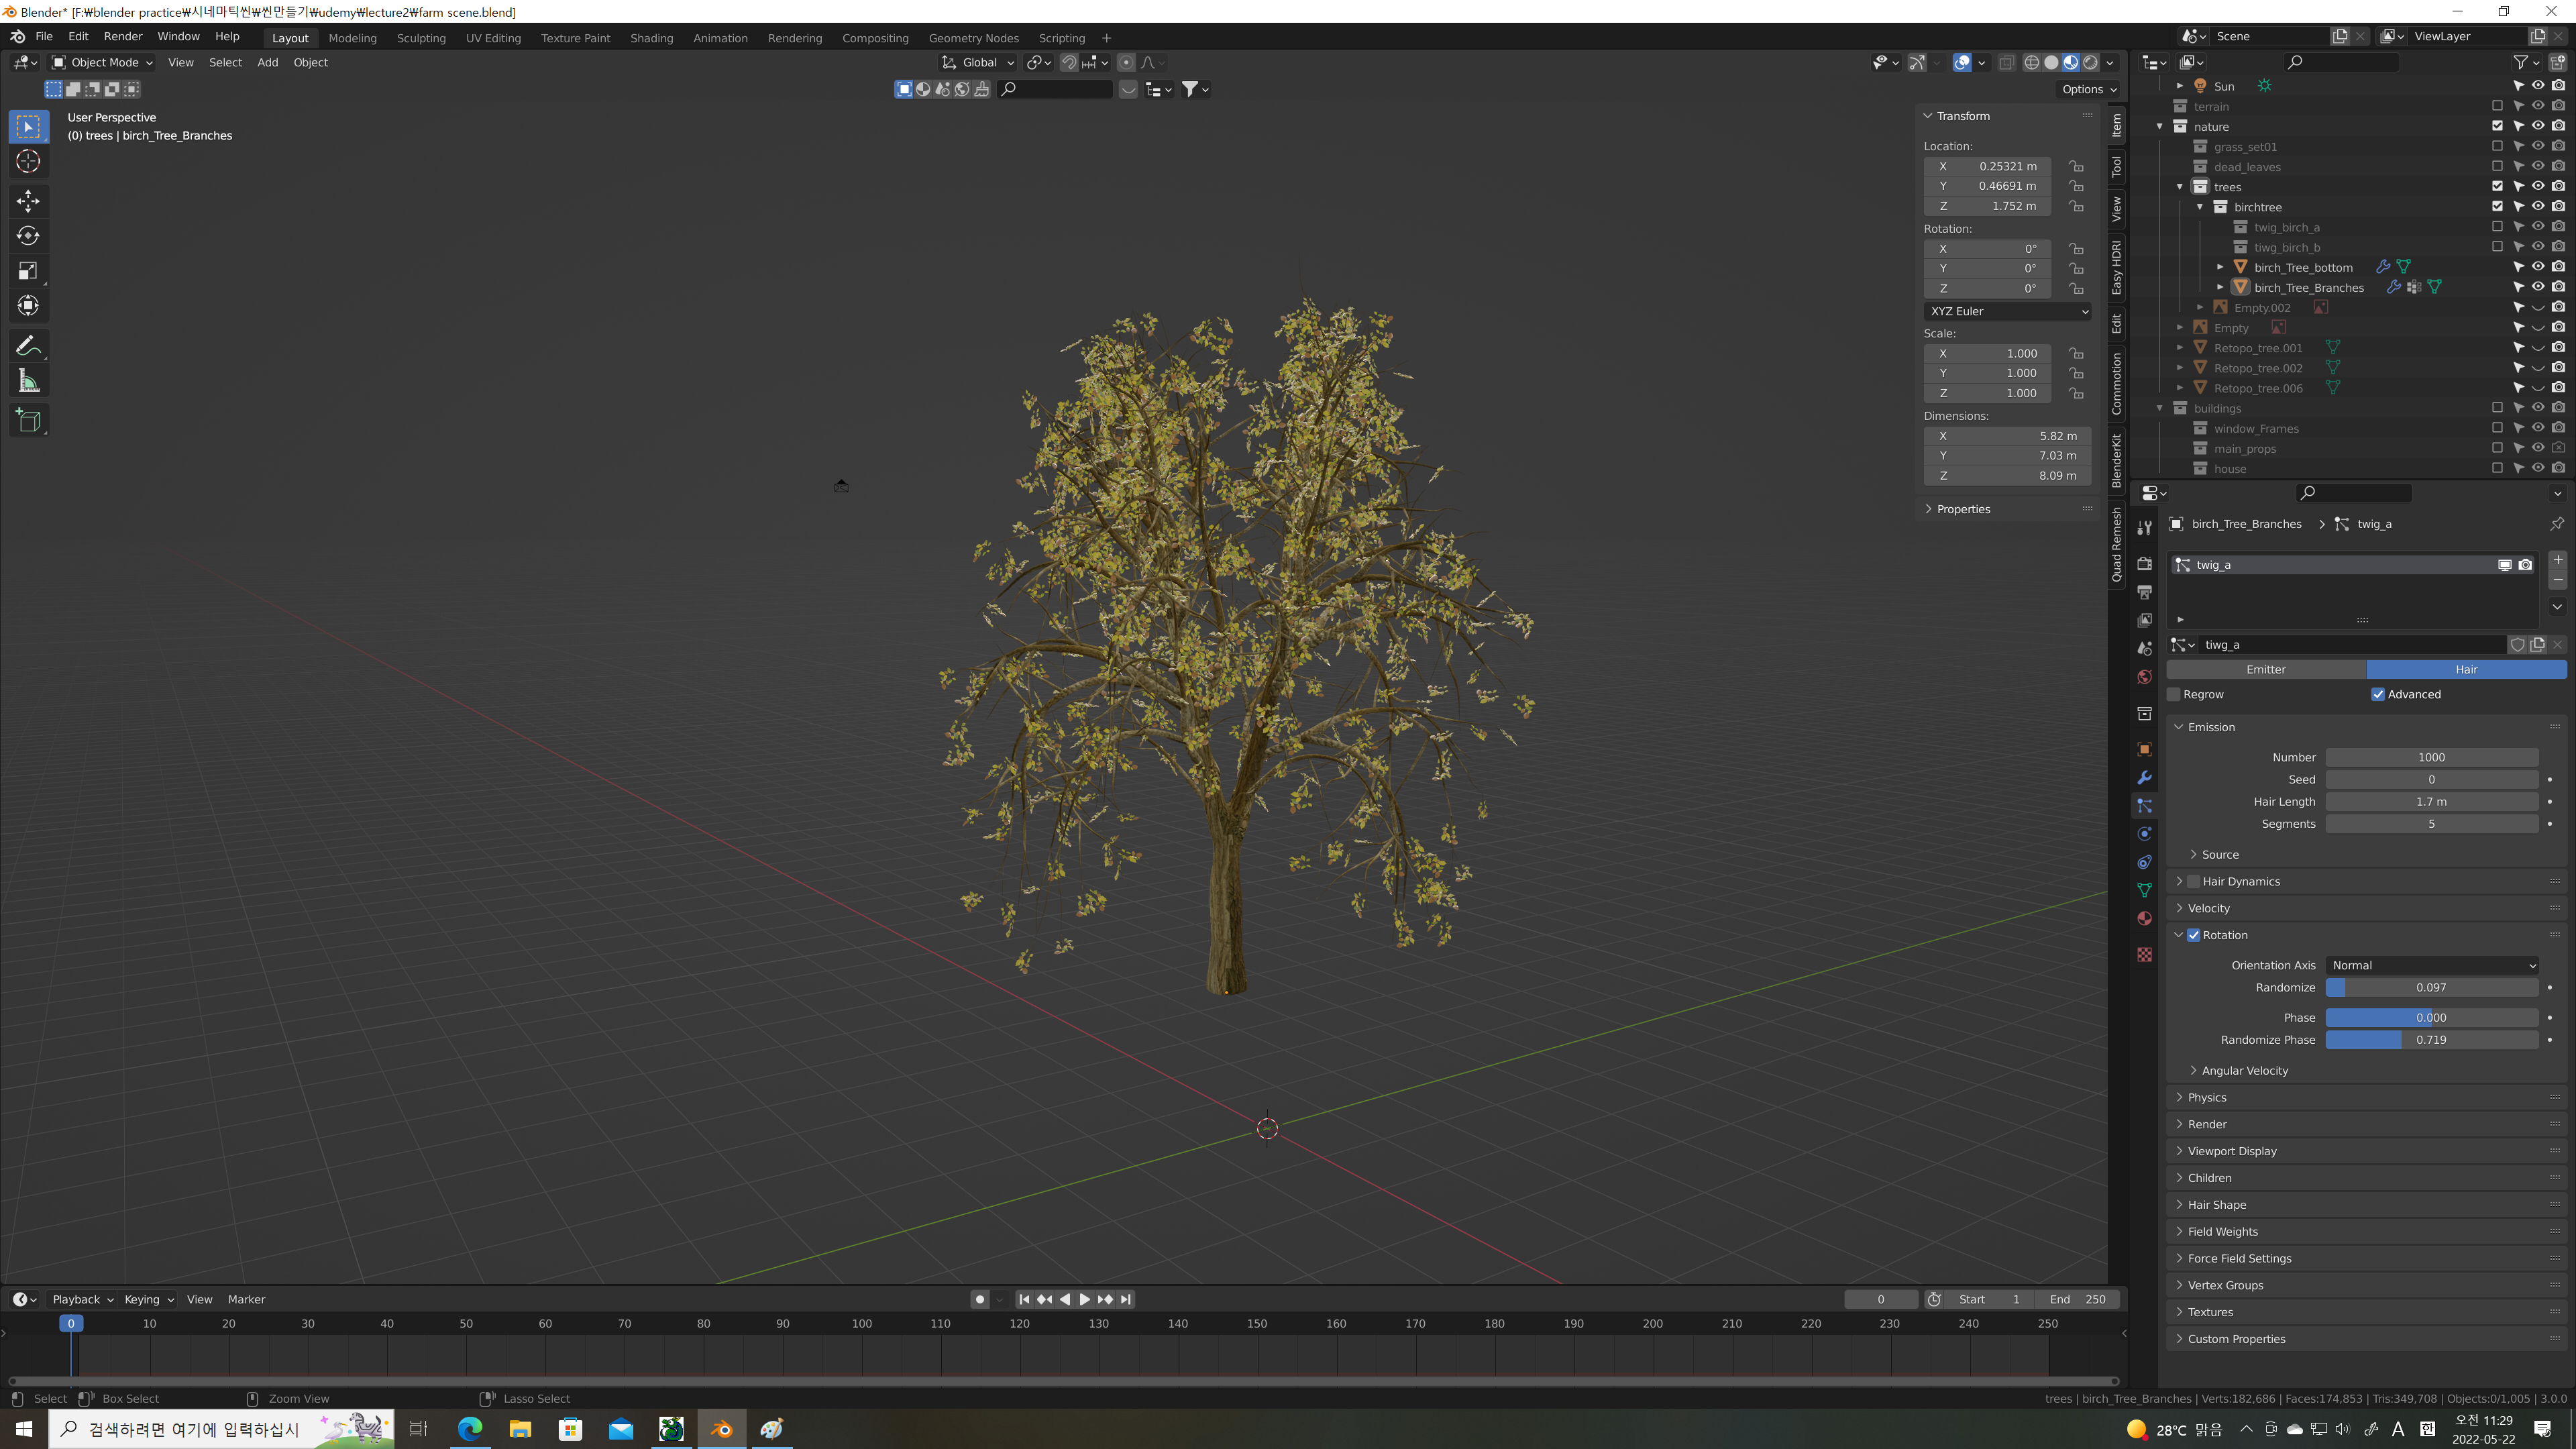Enable the Regrow checkbox
This screenshot has width=2576, height=1449.
(2174, 694)
